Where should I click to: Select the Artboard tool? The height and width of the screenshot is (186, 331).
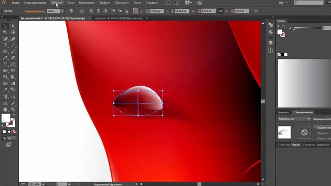coord(5,103)
